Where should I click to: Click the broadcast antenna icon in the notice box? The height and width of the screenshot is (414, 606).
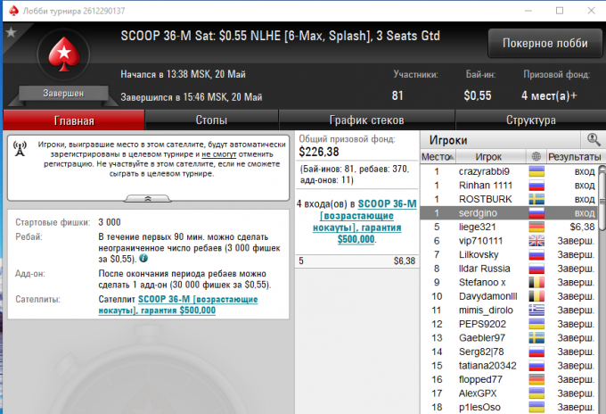click(x=20, y=149)
